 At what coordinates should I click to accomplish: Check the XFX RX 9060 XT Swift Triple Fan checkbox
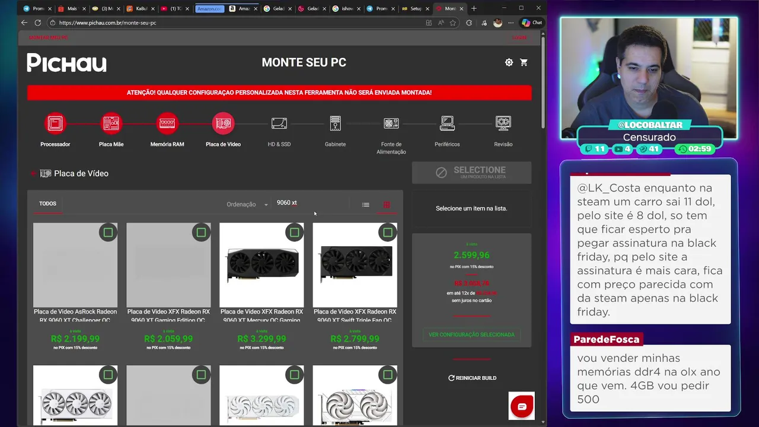387,232
